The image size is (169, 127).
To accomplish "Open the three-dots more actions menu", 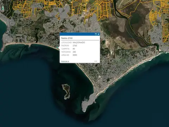I will 96,61.
